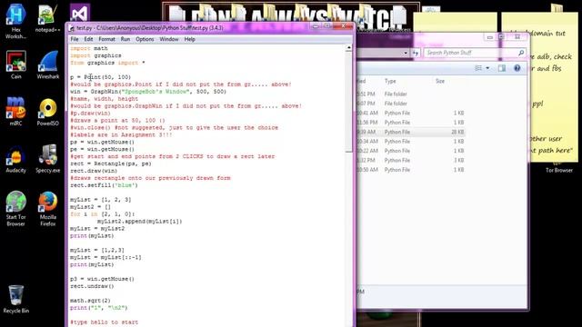Sort by the Size column header
Screen dimensions: 582x327
click(440, 81)
